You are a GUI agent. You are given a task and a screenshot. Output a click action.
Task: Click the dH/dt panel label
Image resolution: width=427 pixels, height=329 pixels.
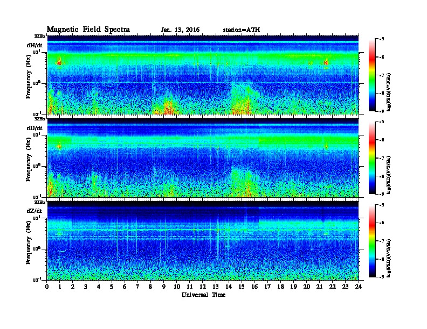point(35,45)
